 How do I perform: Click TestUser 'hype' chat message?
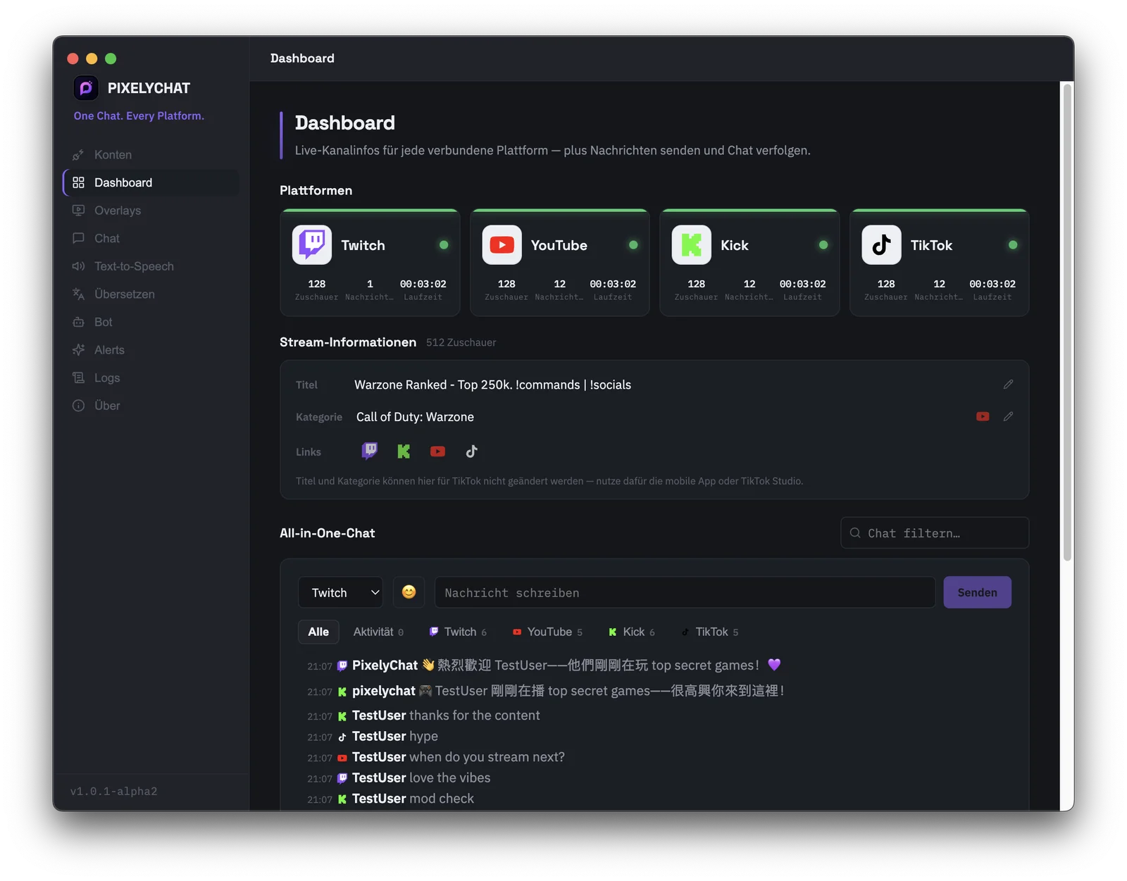(423, 737)
